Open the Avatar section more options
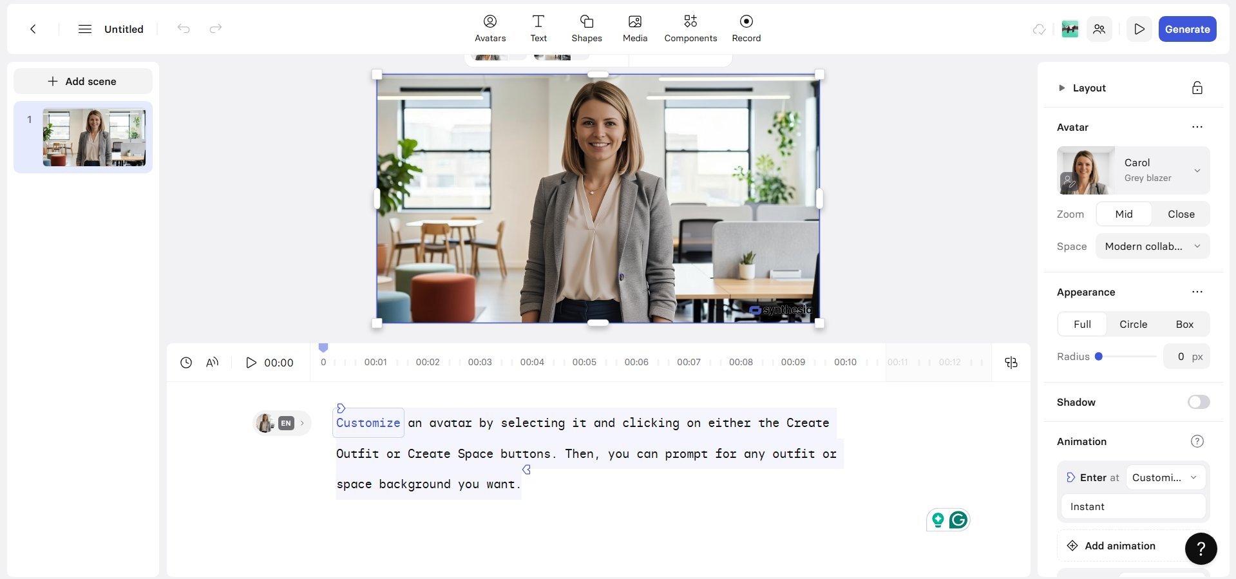This screenshot has width=1236, height=579. (x=1197, y=127)
